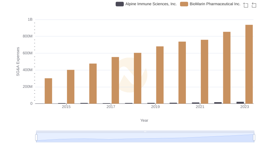Click the 800M y-axis label
Image resolution: width=260 pixels, height=150 pixels.
[x=28, y=36]
